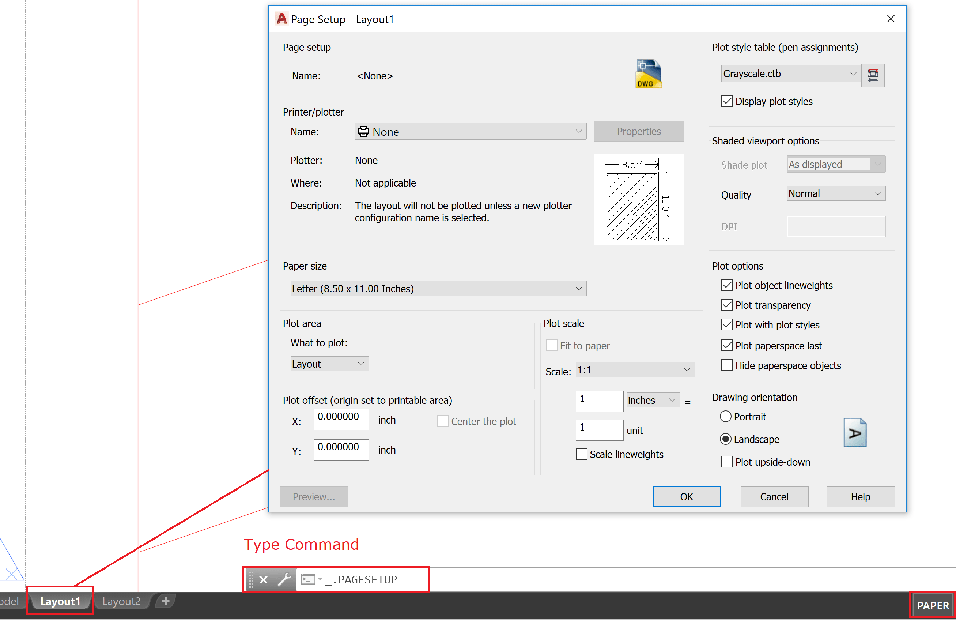Create a new layout with the plus icon
The width and height of the screenshot is (956, 620).
165,601
